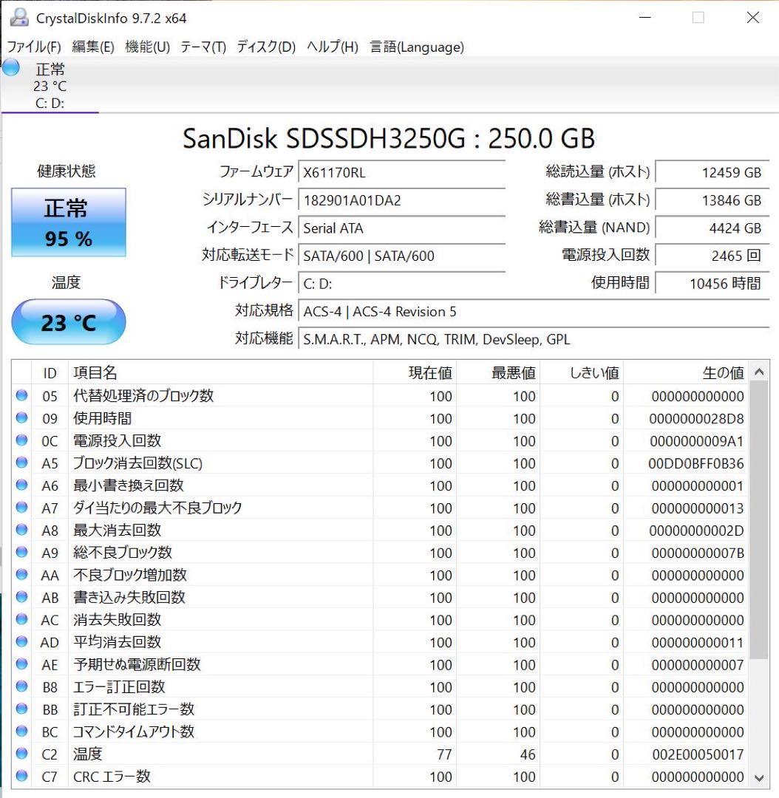Click the blue dot next to 温度 attribute C2
The height and width of the screenshot is (798, 779).
(21, 754)
